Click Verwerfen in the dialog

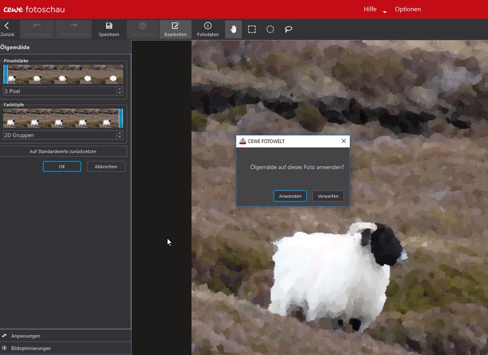[x=328, y=196]
